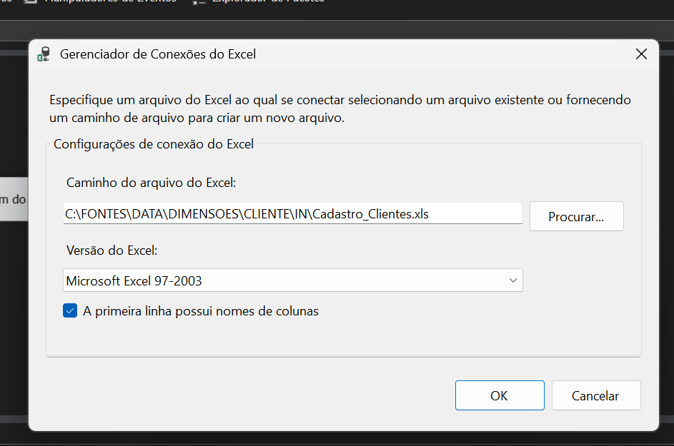
Task: Click the 'Caminho do arquivo do Excel:' label
Action: tap(151, 183)
